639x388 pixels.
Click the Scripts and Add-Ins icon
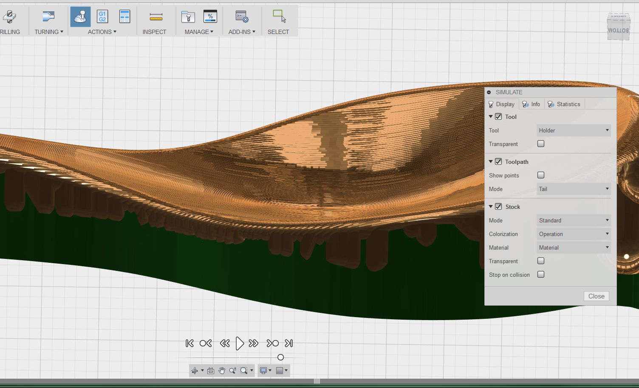(x=242, y=17)
